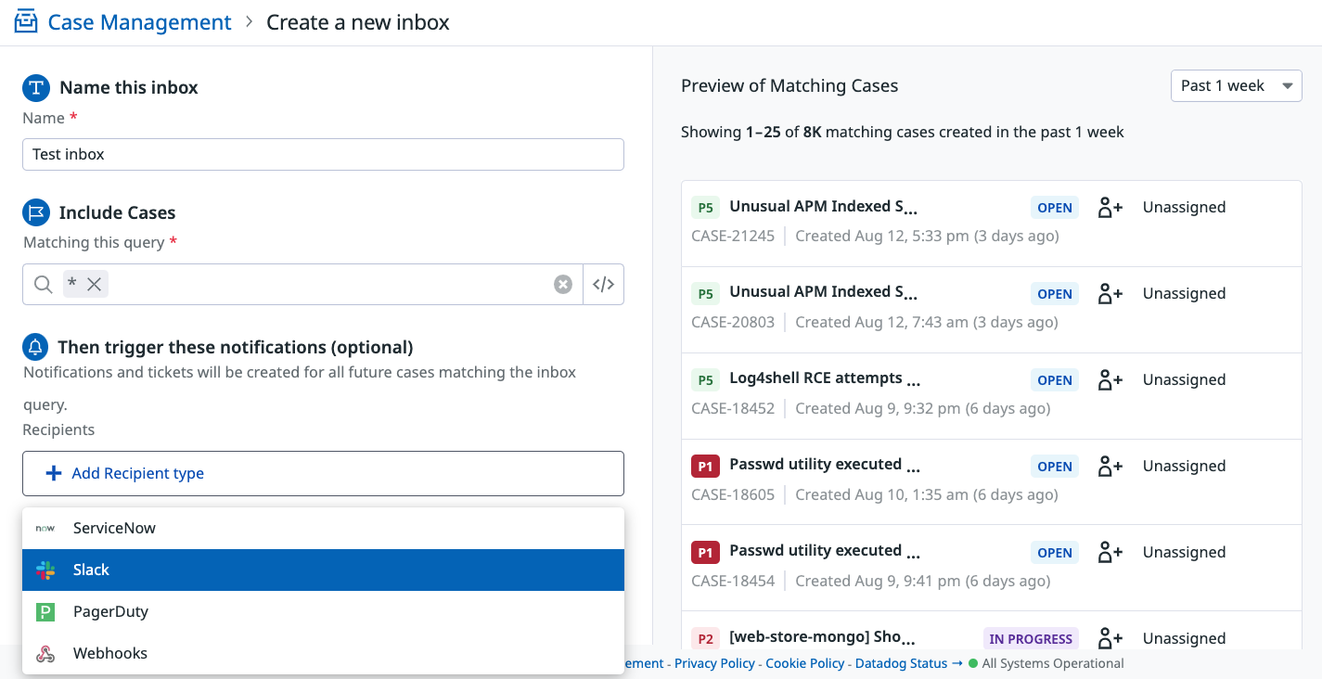Click the Test inbox name field
Image resolution: width=1322 pixels, height=679 pixels.
pos(323,154)
